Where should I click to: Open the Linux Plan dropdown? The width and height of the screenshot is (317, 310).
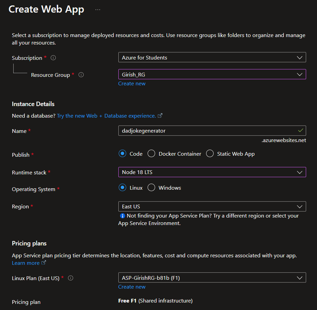pyautogui.click(x=212, y=278)
